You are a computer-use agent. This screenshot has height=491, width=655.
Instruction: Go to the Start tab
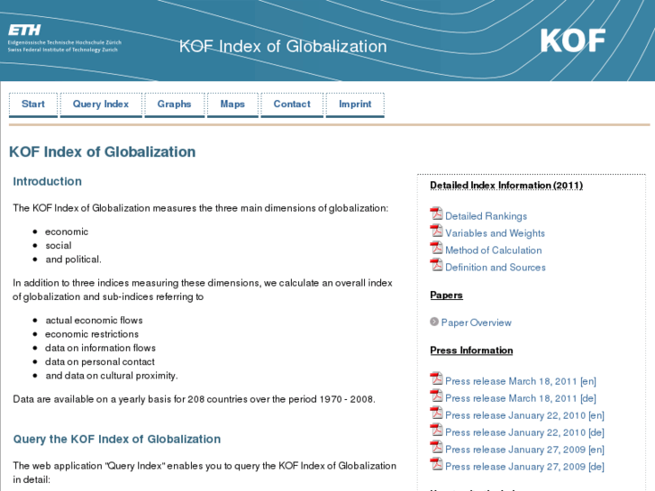(x=33, y=105)
